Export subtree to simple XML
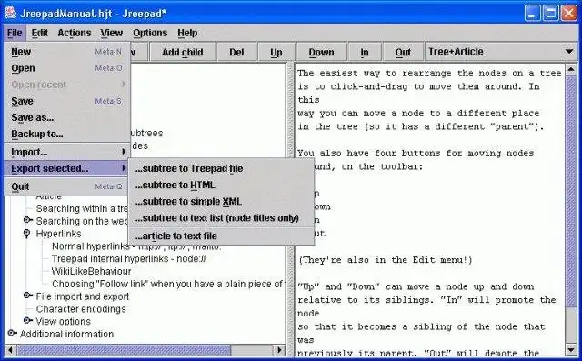The width and height of the screenshot is (582, 361). tap(221, 202)
